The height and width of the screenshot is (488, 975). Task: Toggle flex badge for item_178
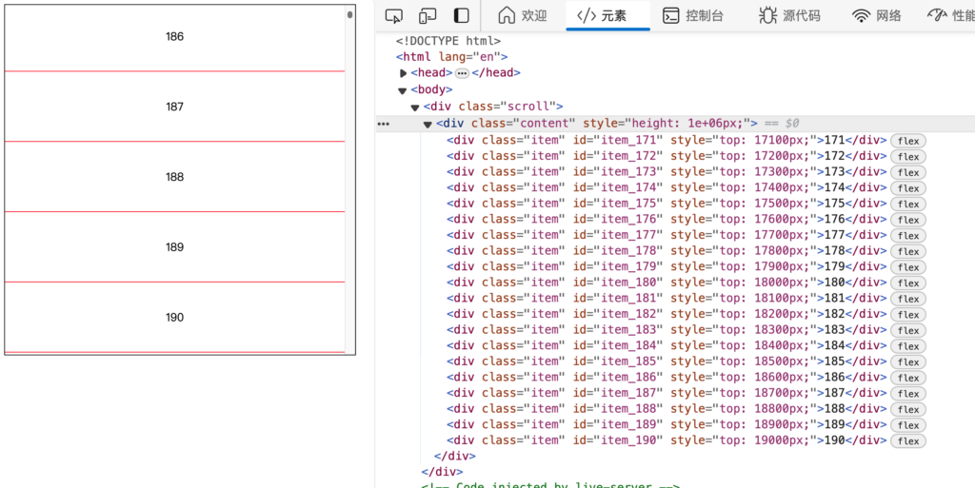coord(907,251)
